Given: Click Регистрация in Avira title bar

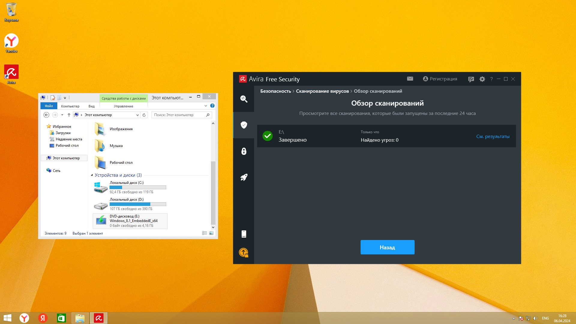Looking at the screenshot, I should pyautogui.click(x=440, y=79).
